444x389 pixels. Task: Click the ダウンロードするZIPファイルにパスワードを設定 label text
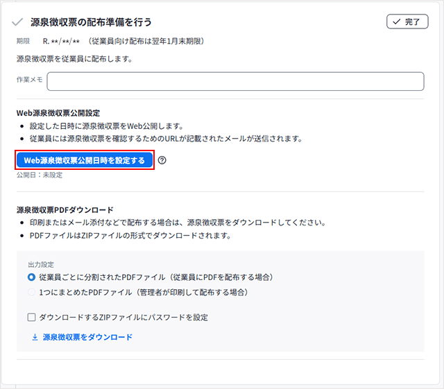[x=123, y=317]
